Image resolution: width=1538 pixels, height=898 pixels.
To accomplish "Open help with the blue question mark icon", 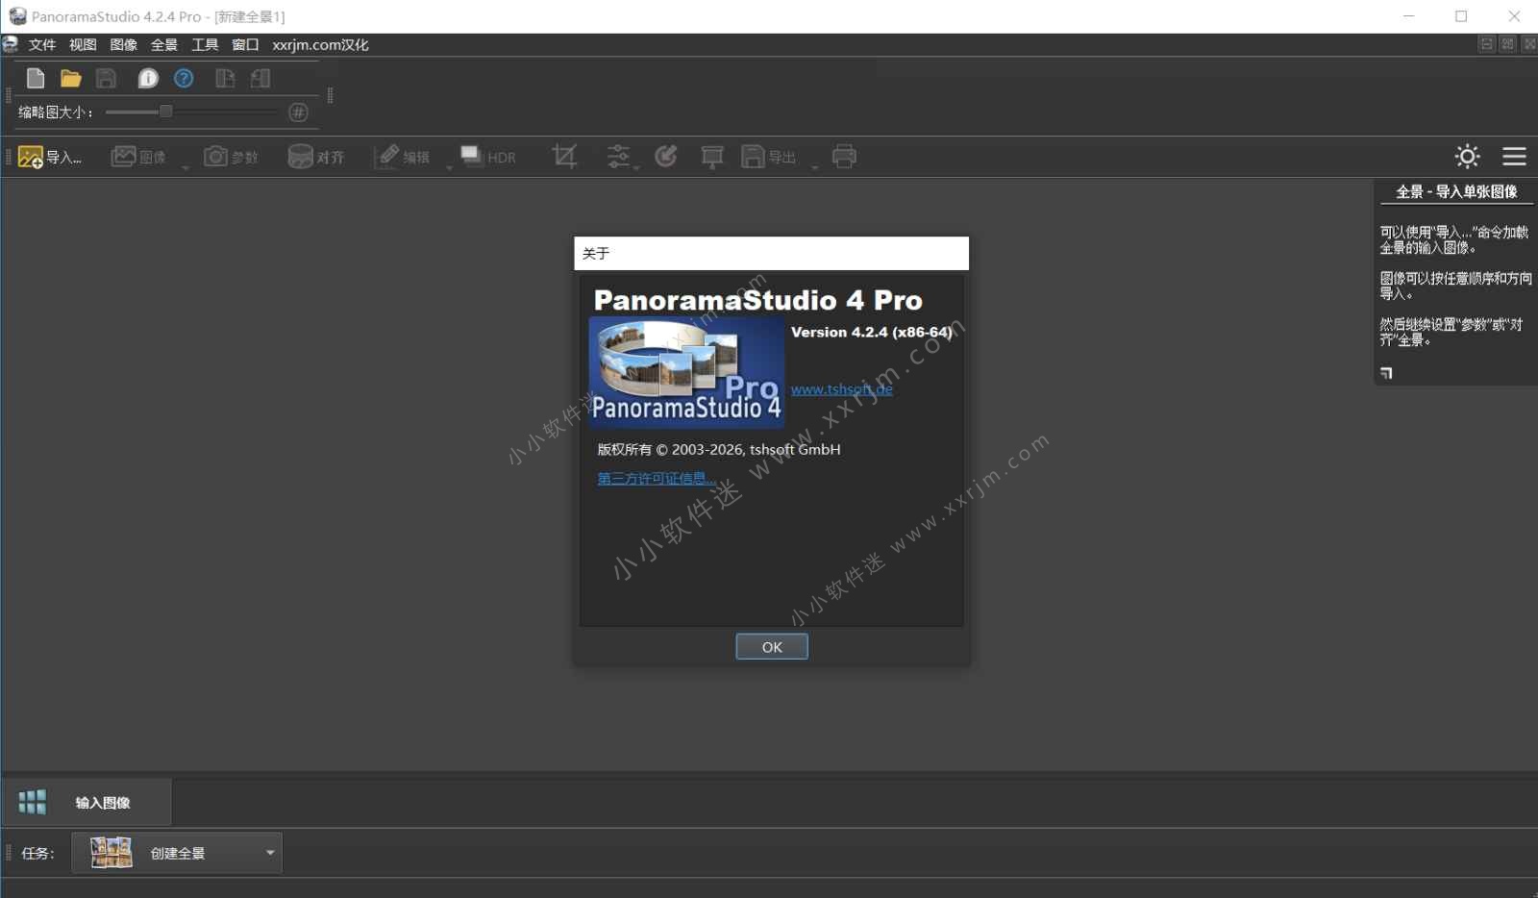I will (x=184, y=79).
